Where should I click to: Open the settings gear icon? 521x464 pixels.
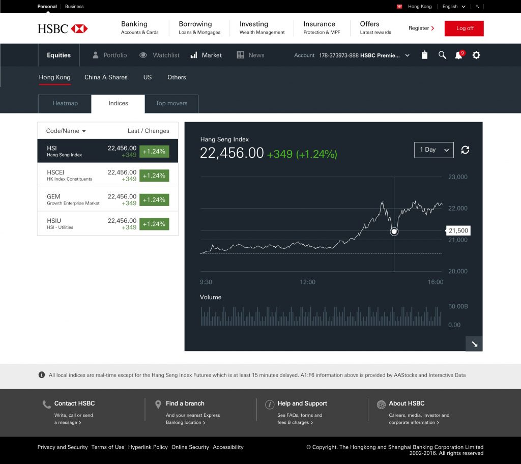click(476, 55)
